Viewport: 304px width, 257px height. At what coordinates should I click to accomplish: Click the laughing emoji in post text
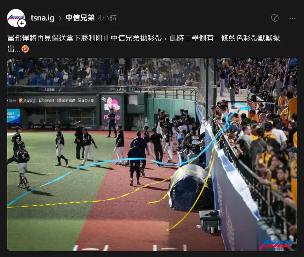pos(25,49)
